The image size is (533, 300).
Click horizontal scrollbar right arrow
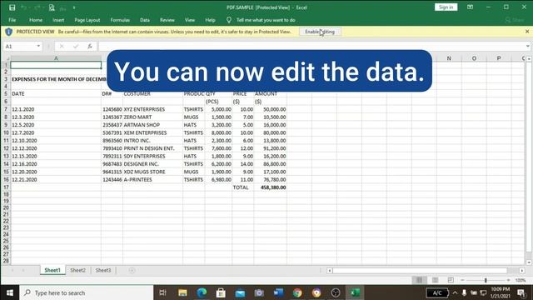(522, 271)
